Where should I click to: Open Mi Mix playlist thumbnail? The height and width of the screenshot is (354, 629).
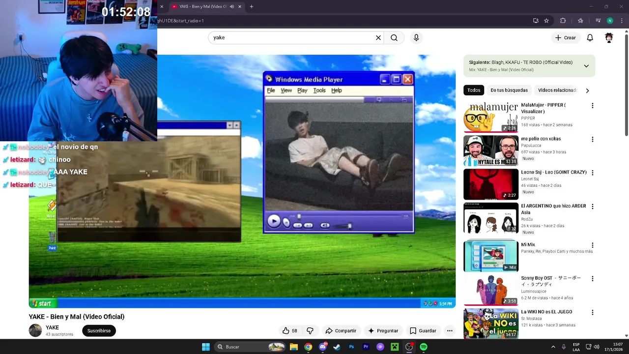[x=491, y=256]
